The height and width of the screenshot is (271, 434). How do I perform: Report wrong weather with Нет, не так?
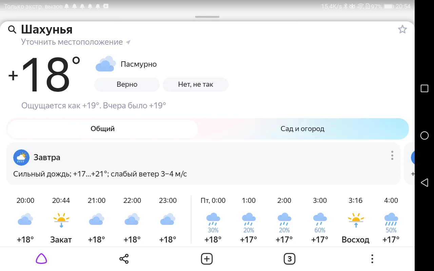[196, 84]
